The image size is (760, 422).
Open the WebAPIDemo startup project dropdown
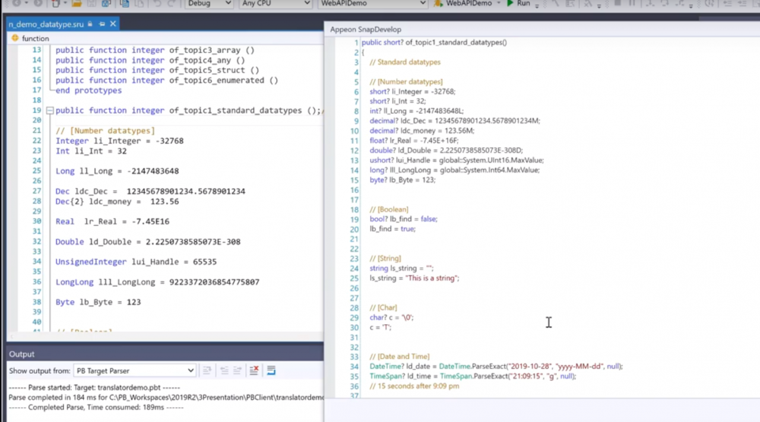(372, 4)
